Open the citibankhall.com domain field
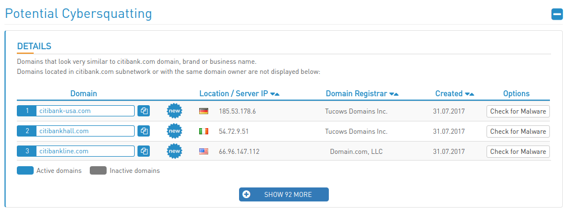 pyautogui.click(x=85, y=131)
